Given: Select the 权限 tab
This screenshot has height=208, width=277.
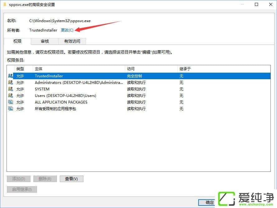Looking at the screenshot, I should click(x=17, y=41).
